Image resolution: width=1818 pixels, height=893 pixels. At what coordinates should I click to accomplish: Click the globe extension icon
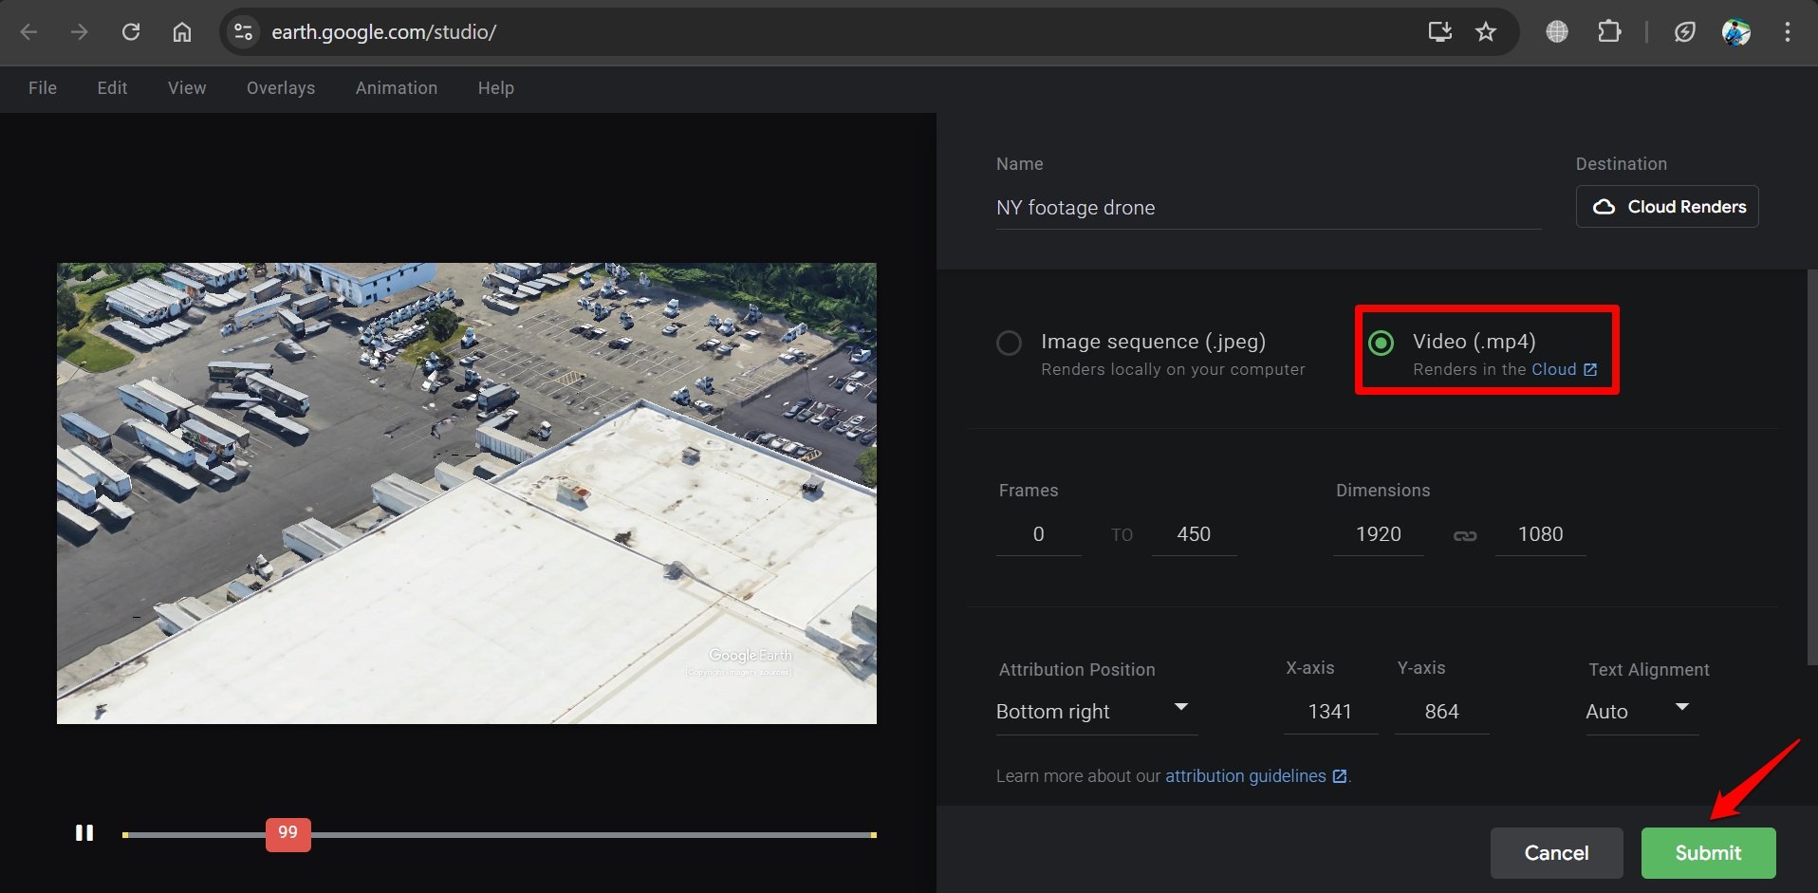coord(1557,32)
